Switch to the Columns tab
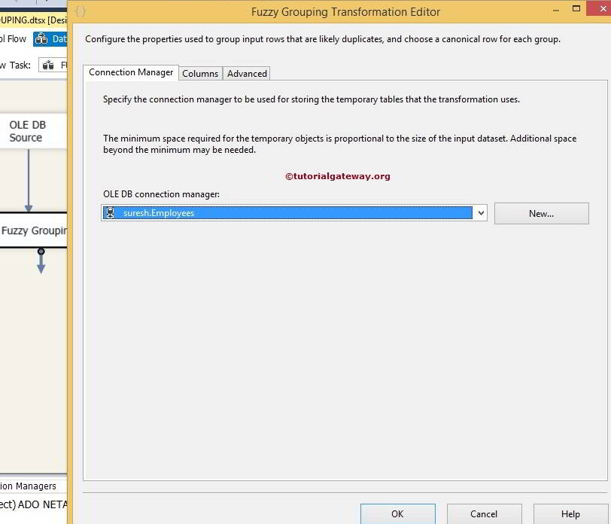 click(200, 73)
